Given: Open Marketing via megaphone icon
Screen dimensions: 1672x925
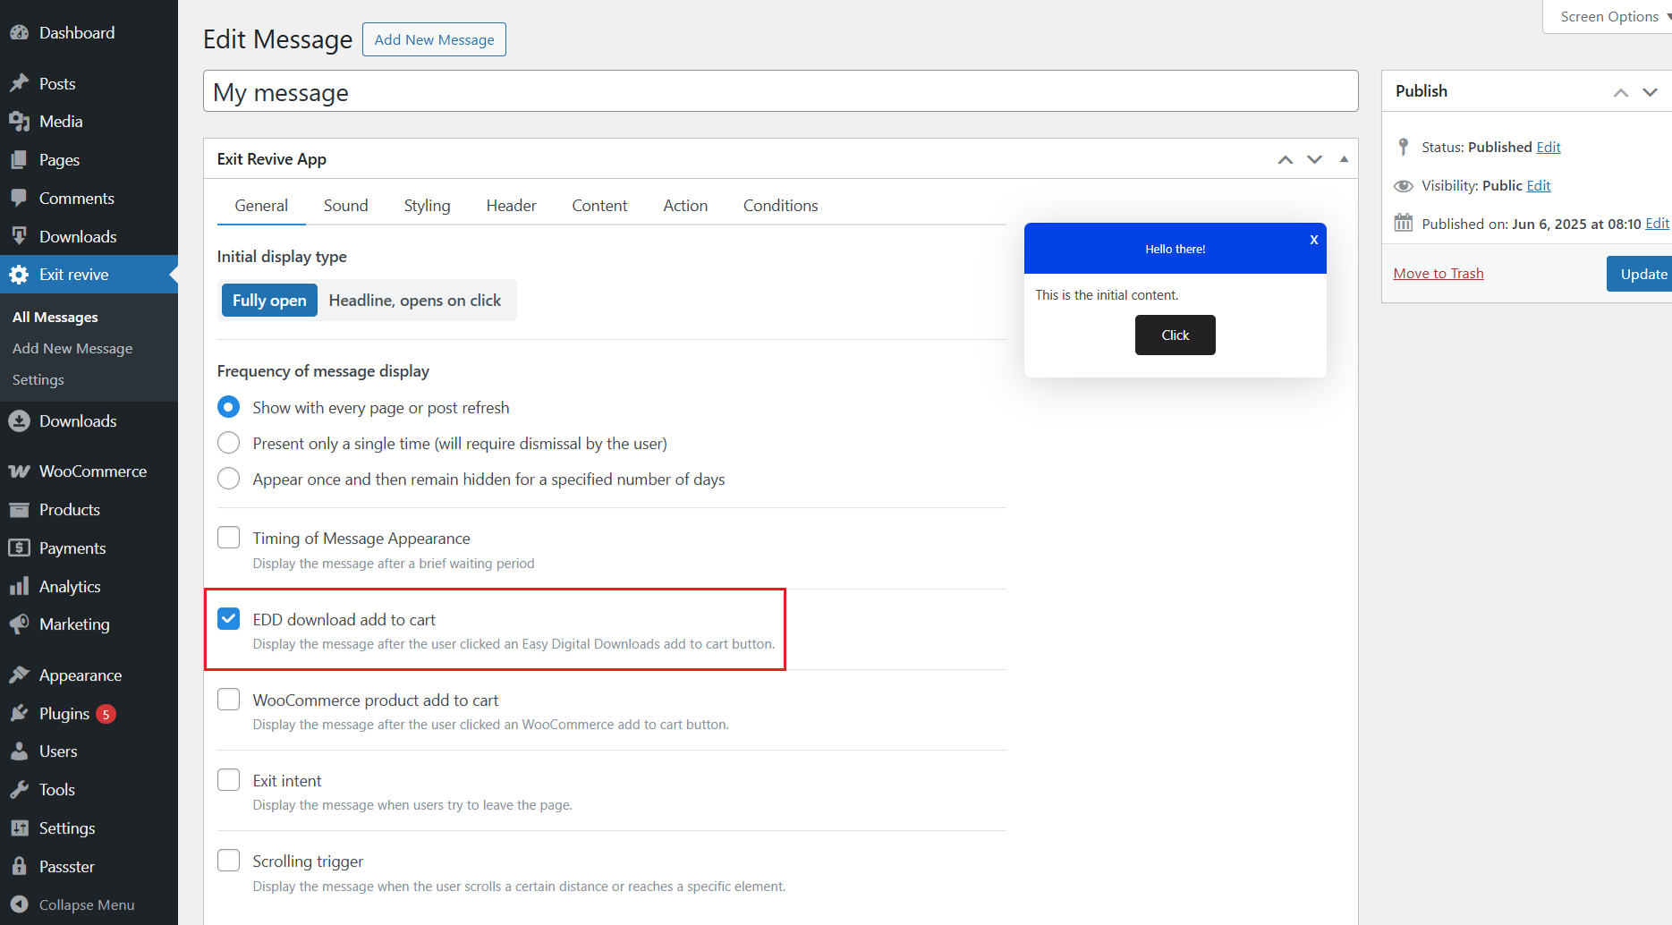Looking at the screenshot, I should [x=19, y=624].
